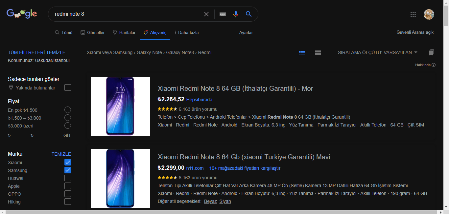This screenshot has width=449, height=214.
Task: Uncheck the Samsung brand checkbox
Action: (x=68, y=170)
